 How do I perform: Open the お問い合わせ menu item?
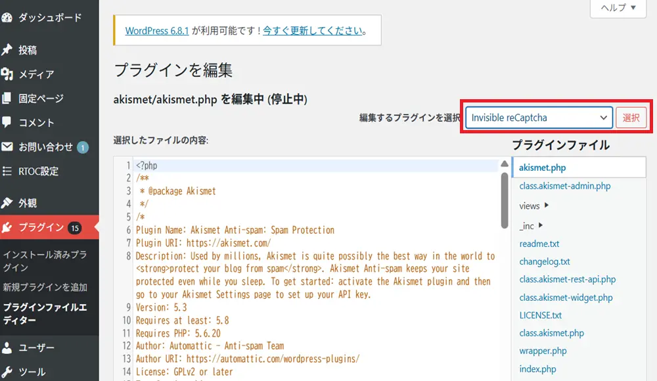(45, 146)
